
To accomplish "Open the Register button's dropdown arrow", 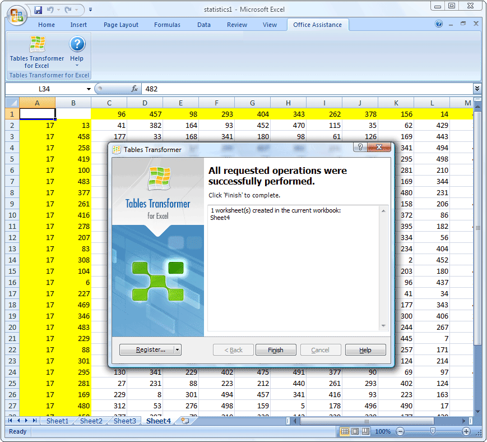I will [177, 349].
